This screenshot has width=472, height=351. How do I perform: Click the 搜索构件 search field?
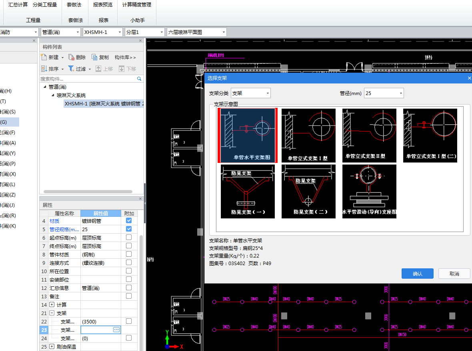point(88,79)
